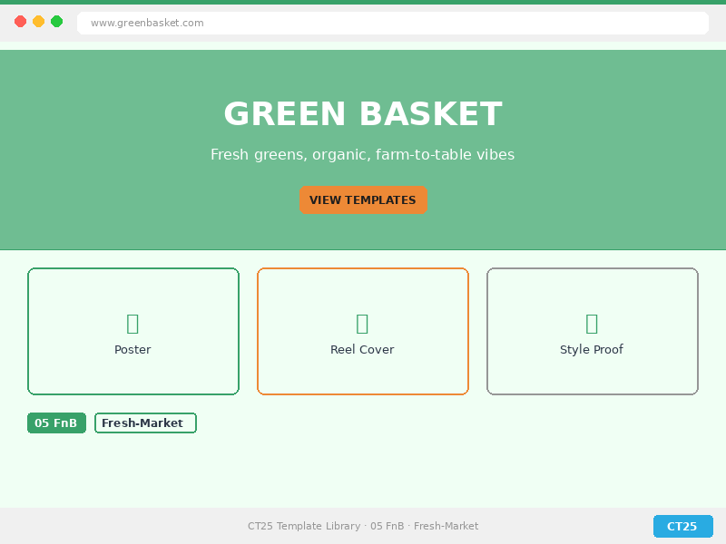
Task: Select the 05 FnB category tag
Action: (56, 423)
